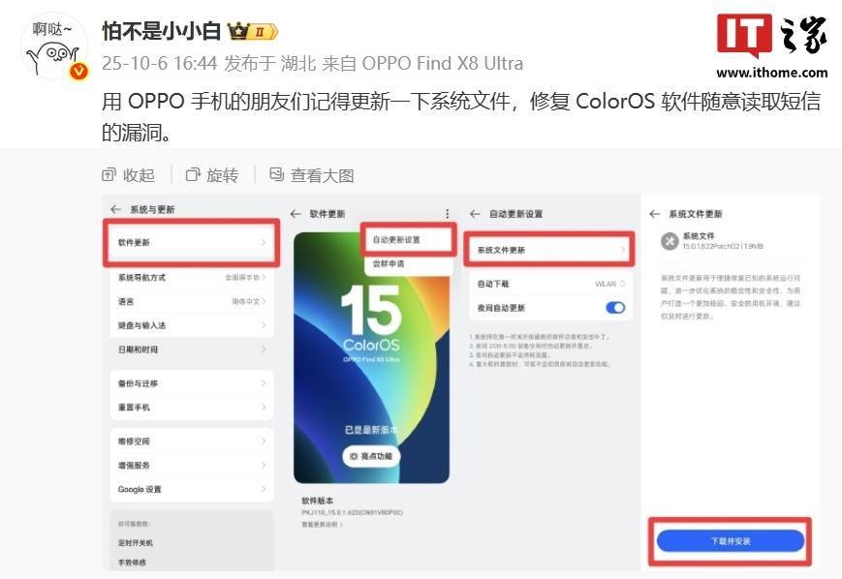Toggle the 夜间自动更新 switch
Viewport: 842px width, 579px height.
coord(615,308)
